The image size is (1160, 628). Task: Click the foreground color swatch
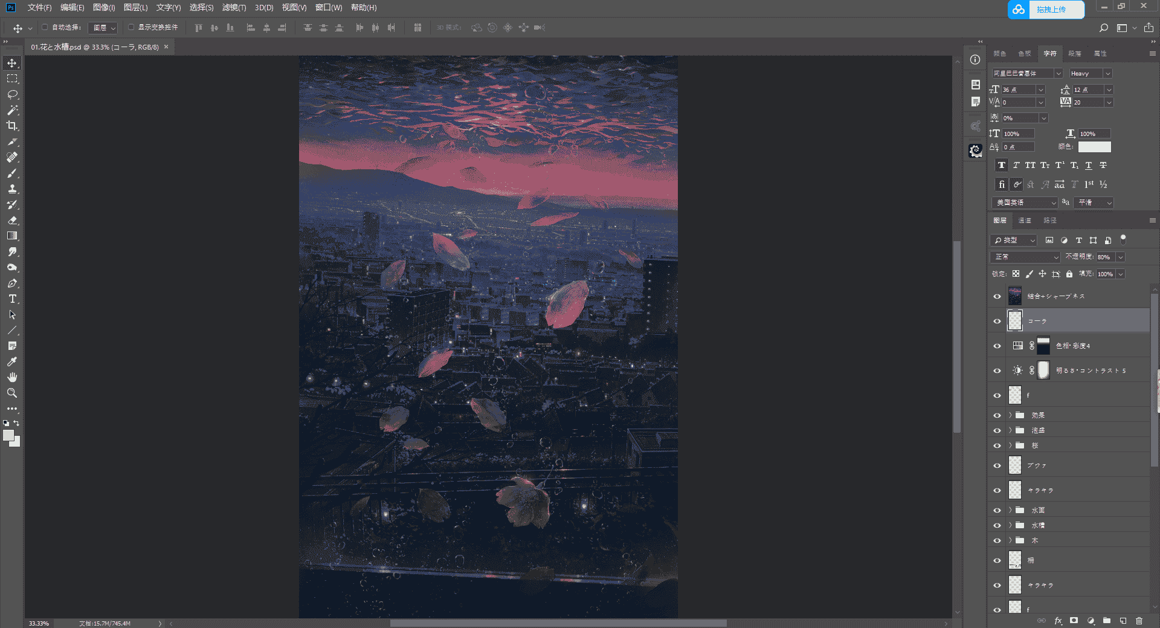pos(8,435)
